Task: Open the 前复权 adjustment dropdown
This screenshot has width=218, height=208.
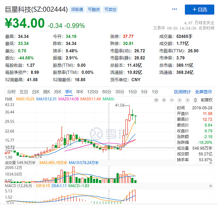Action: coord(206,100)
